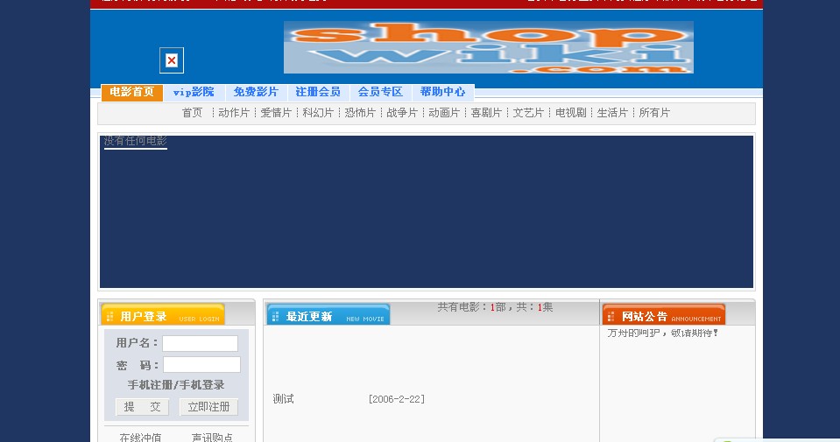Open the 测试 movie entry
840x442 pixels.
tap(284, 399)
